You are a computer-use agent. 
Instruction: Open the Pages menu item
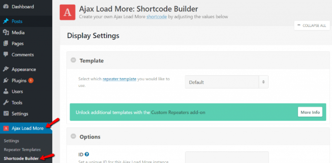click(18, 44)
